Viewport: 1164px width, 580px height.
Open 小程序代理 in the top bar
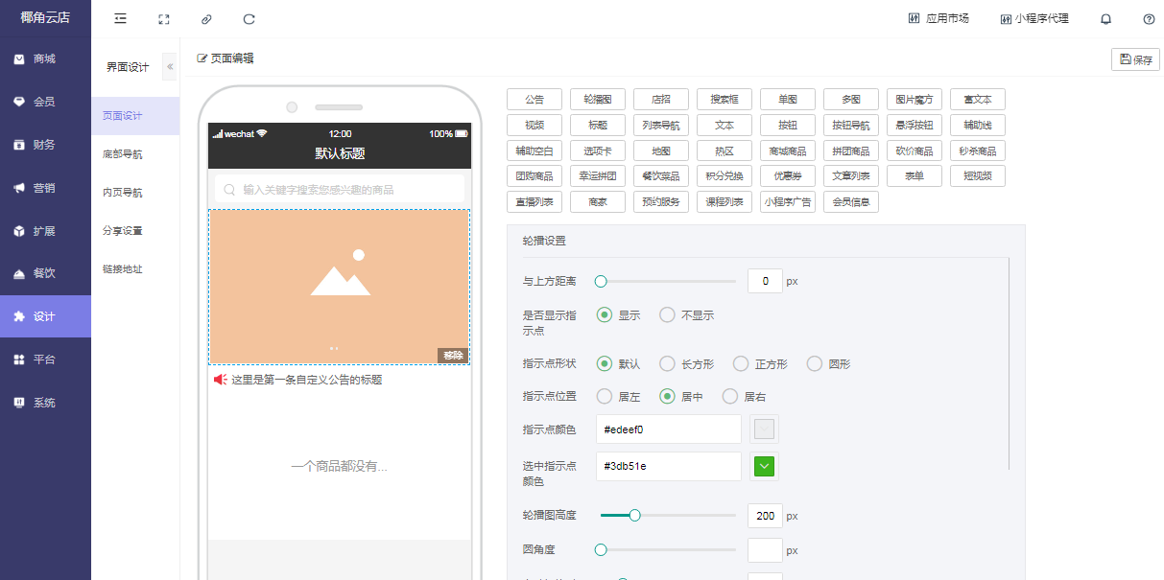tap(1033, 19)
